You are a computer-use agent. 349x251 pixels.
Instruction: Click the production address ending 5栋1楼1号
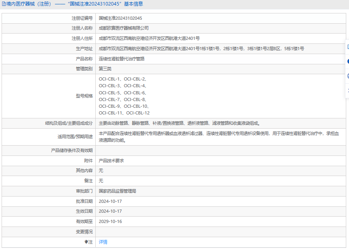(201, 49)
